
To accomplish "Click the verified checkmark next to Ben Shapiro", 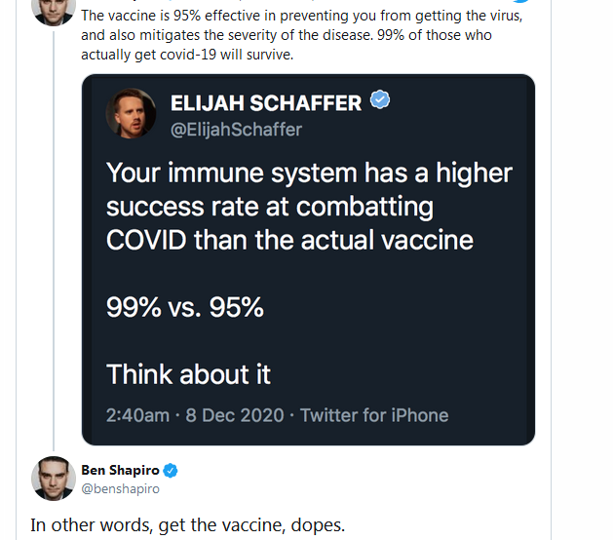I will coord(171,471).
